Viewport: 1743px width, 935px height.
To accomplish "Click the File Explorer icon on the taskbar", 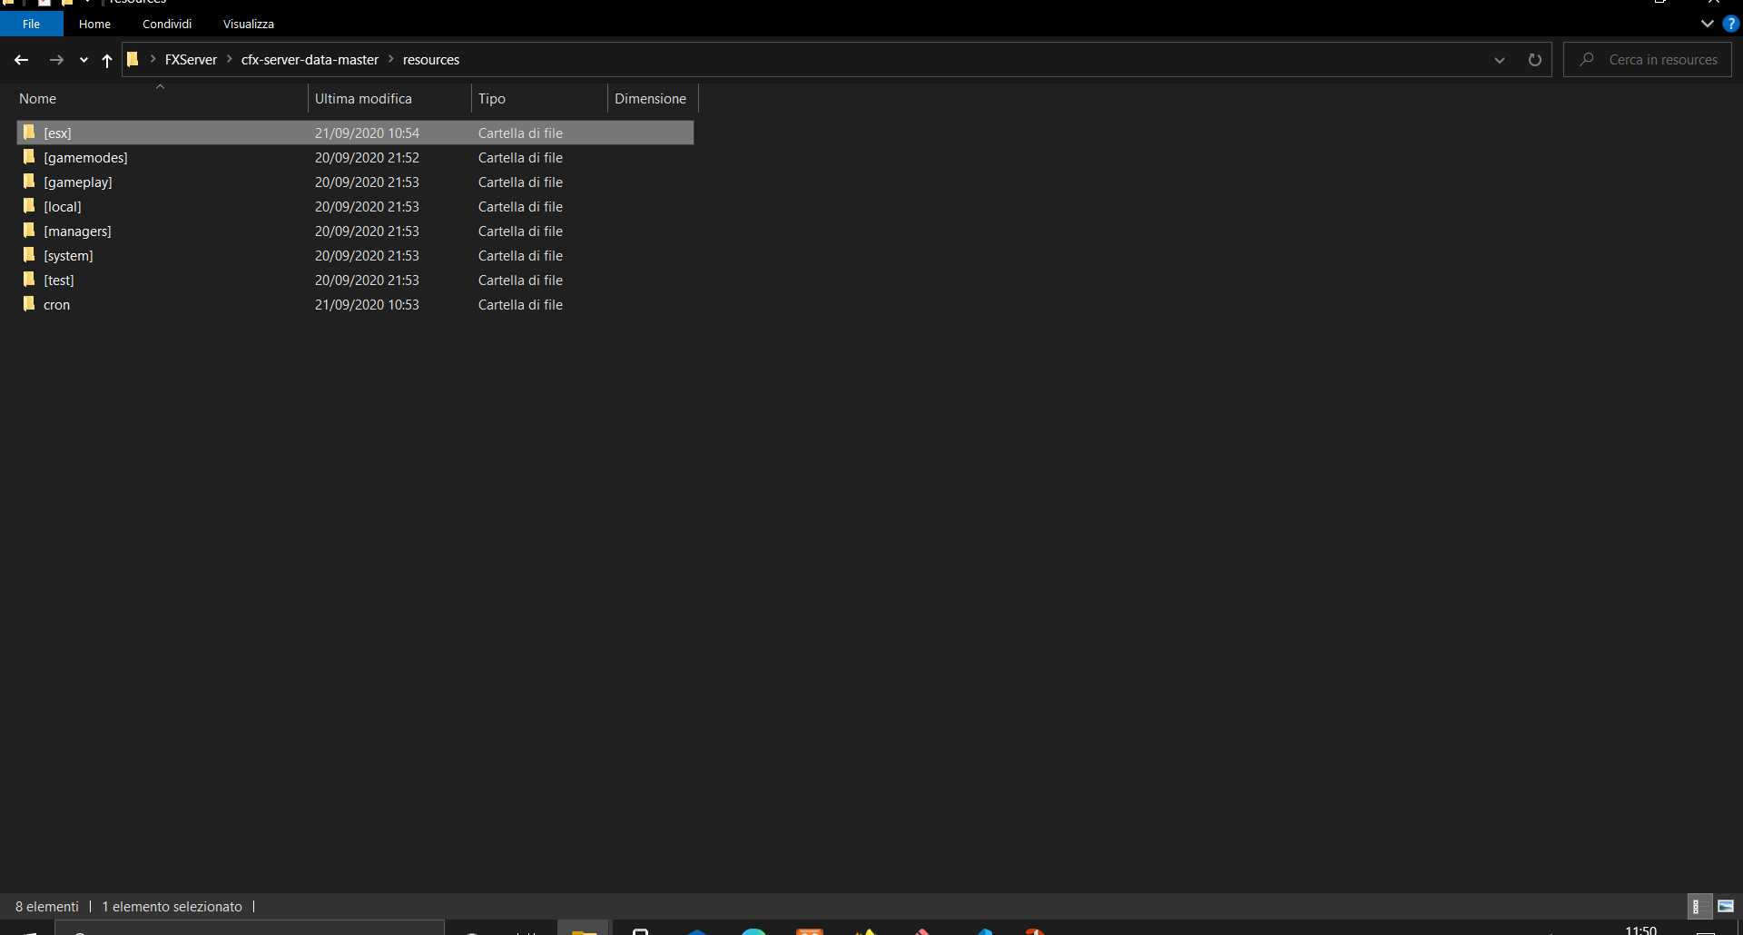I will [x=582, y=930].
